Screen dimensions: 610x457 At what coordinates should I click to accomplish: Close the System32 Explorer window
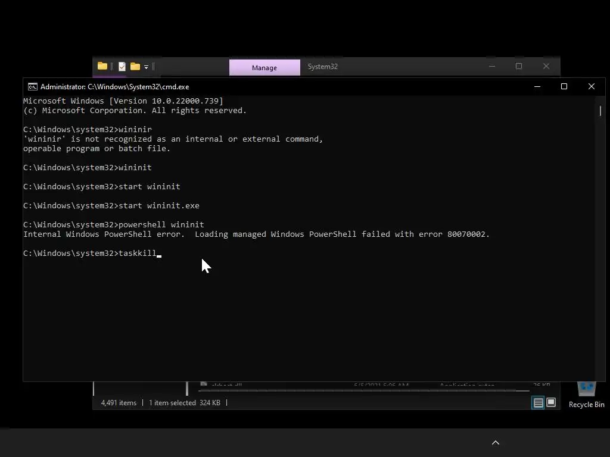[x=546, y=67]
